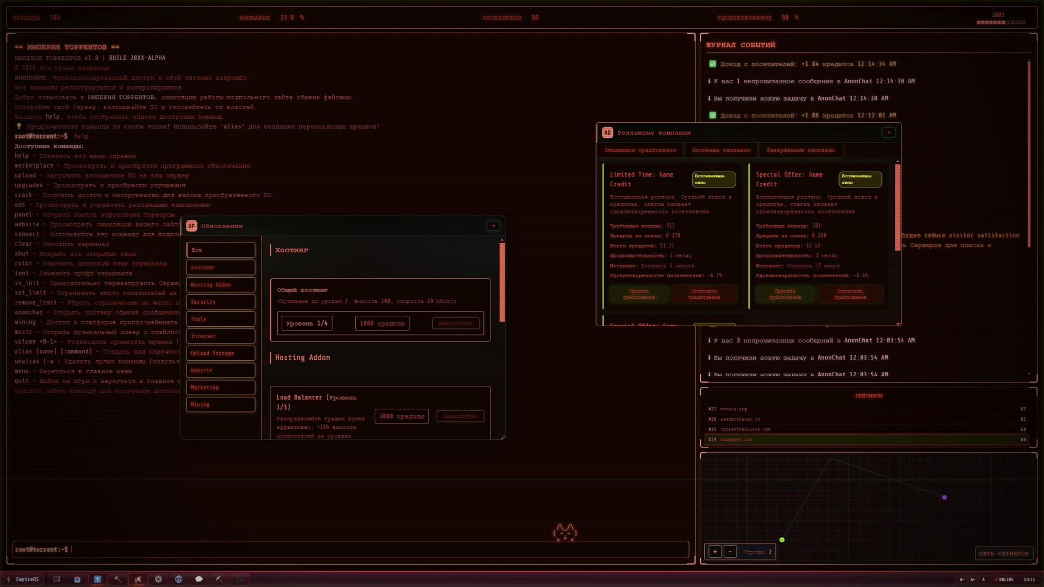
Task: Open the website view via the globe icon
Action: [x=178, y=579]
